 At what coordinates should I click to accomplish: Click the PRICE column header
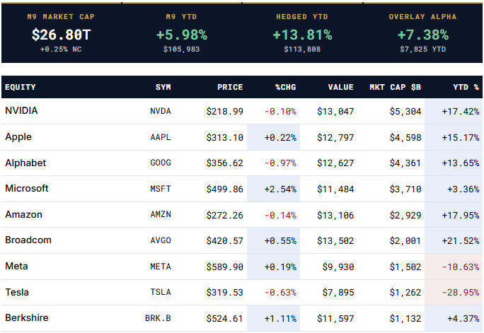coord(230,87)
